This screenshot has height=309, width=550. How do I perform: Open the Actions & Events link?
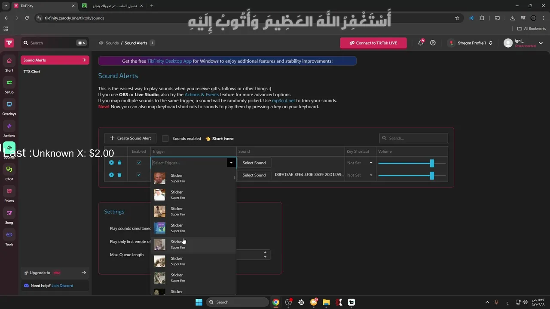click(202, 94)
